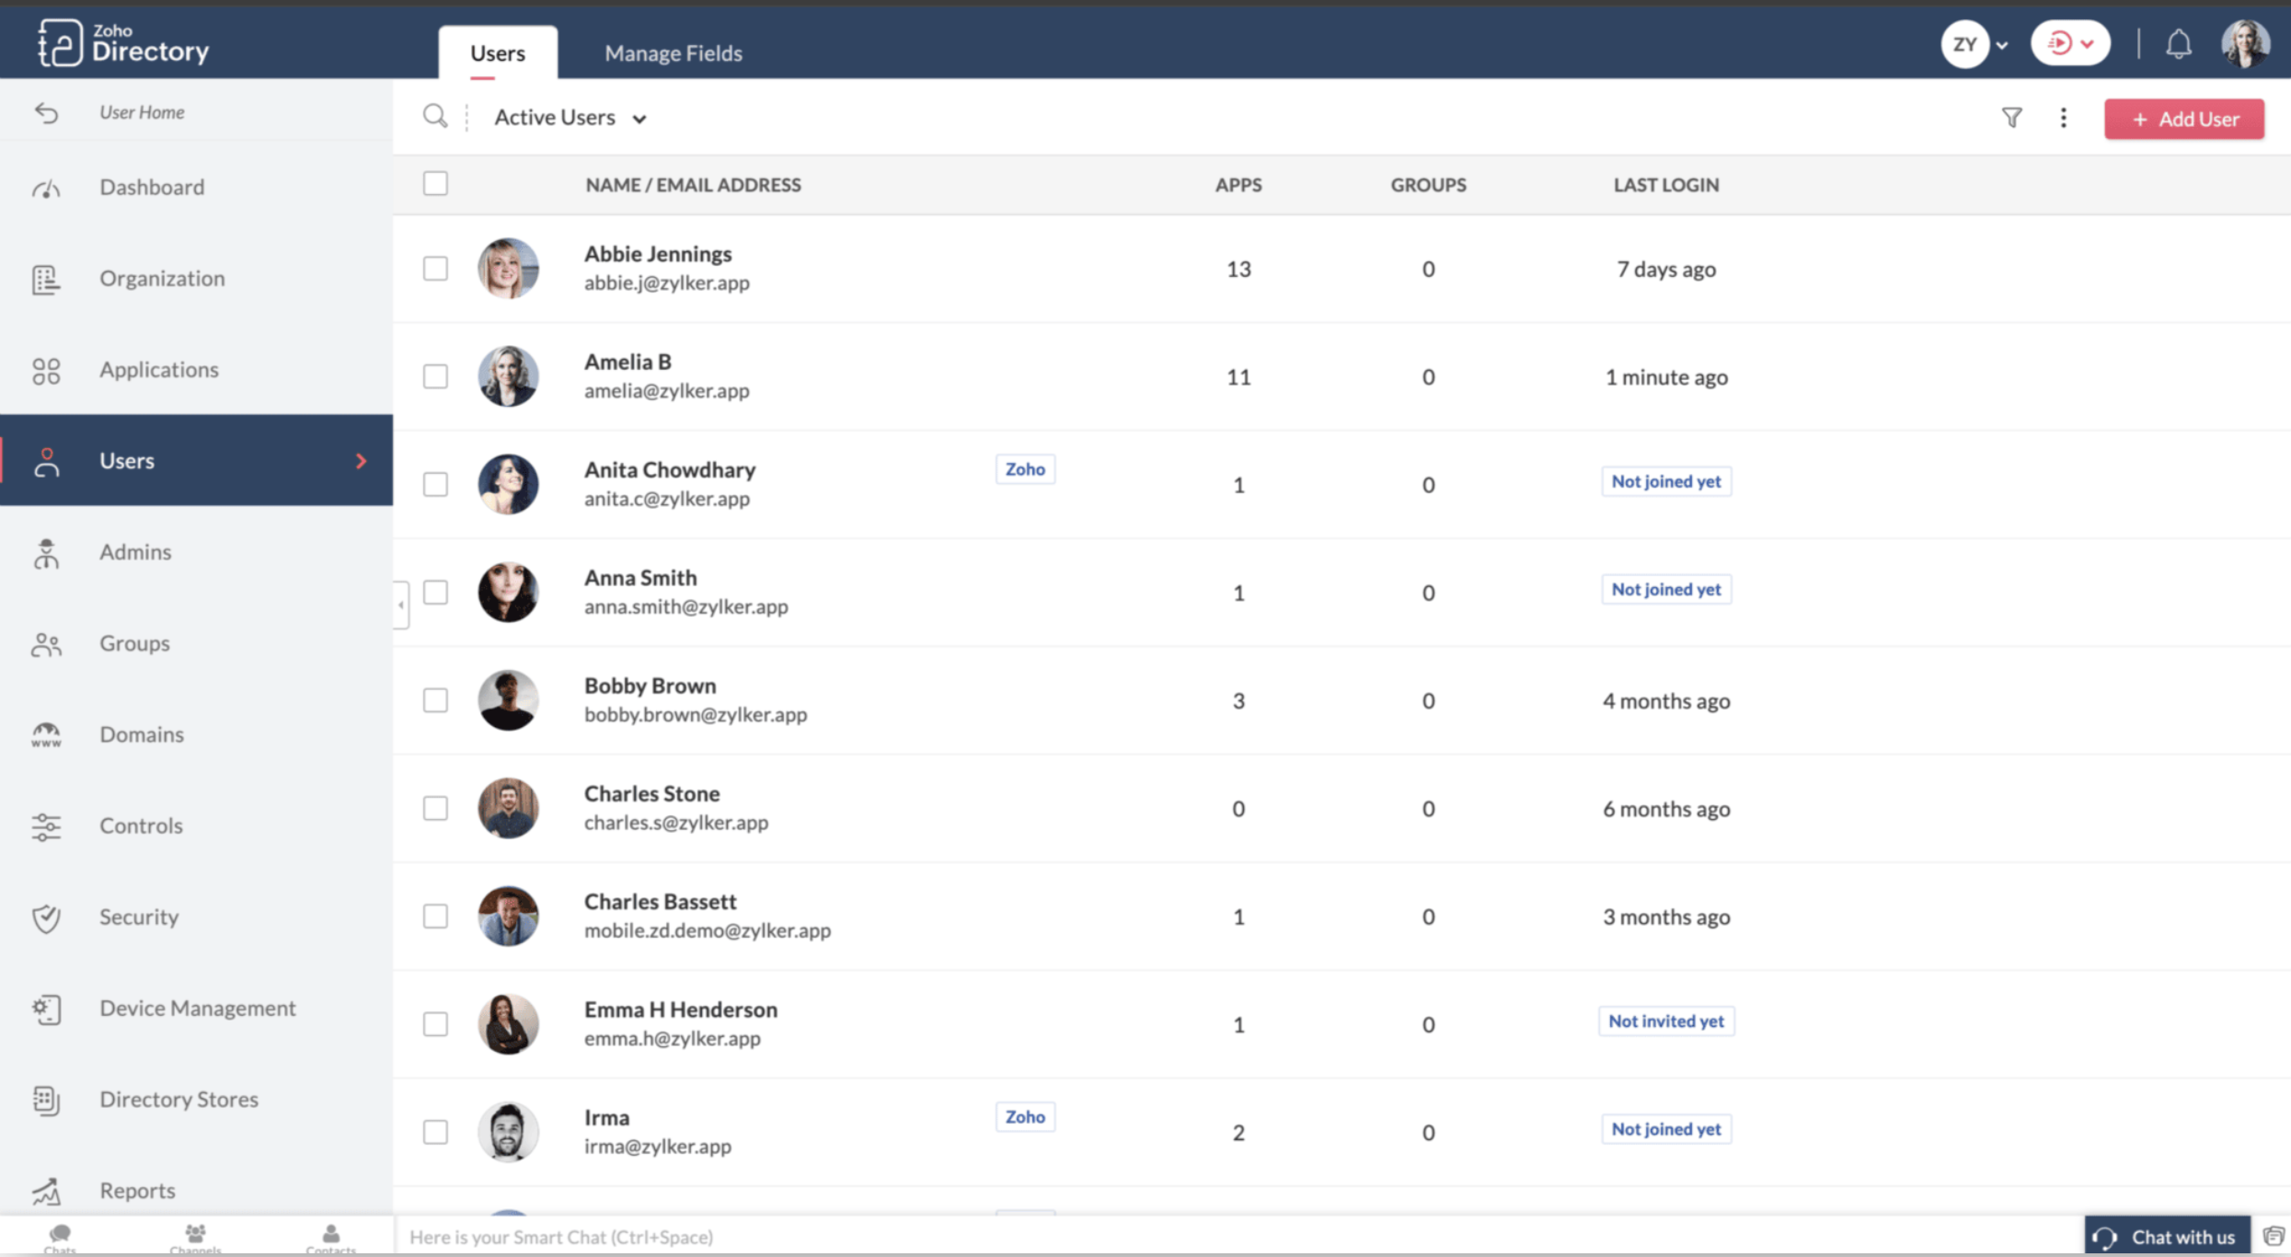Viewport: 2291px width, 1257px height.
Task: Click the Admins sidebar icon
Action: coord(46,553)
